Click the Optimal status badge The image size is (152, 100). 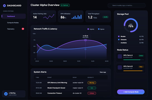65,5
